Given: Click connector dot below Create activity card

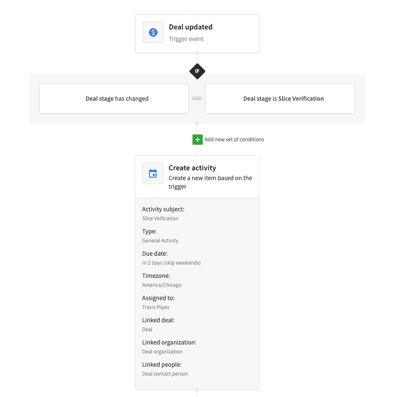Looking at the screenshot, I should (197, 390).
